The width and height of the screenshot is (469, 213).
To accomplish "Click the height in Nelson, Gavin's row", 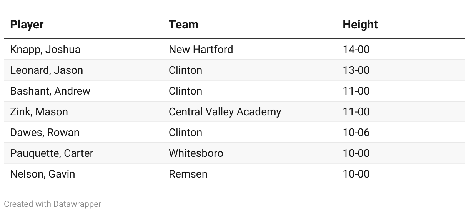I will coord(356,174).
